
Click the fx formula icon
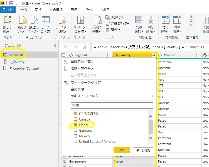pyautogui.click(x=85, y=47)
